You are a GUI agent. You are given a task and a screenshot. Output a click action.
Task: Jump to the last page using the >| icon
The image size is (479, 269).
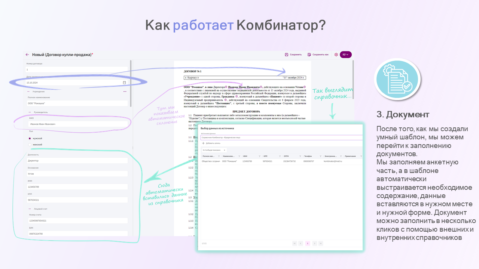point(320,243)
